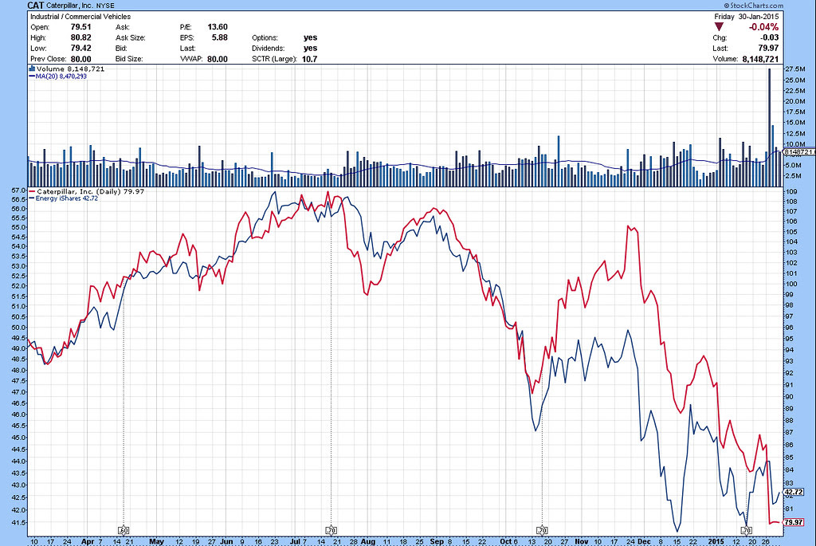Click the 50.0 label on left price axis
The width and height of the screenshot is (816, 546).
19,328
